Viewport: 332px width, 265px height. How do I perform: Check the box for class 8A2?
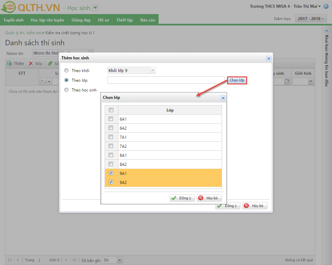point(111,164)
